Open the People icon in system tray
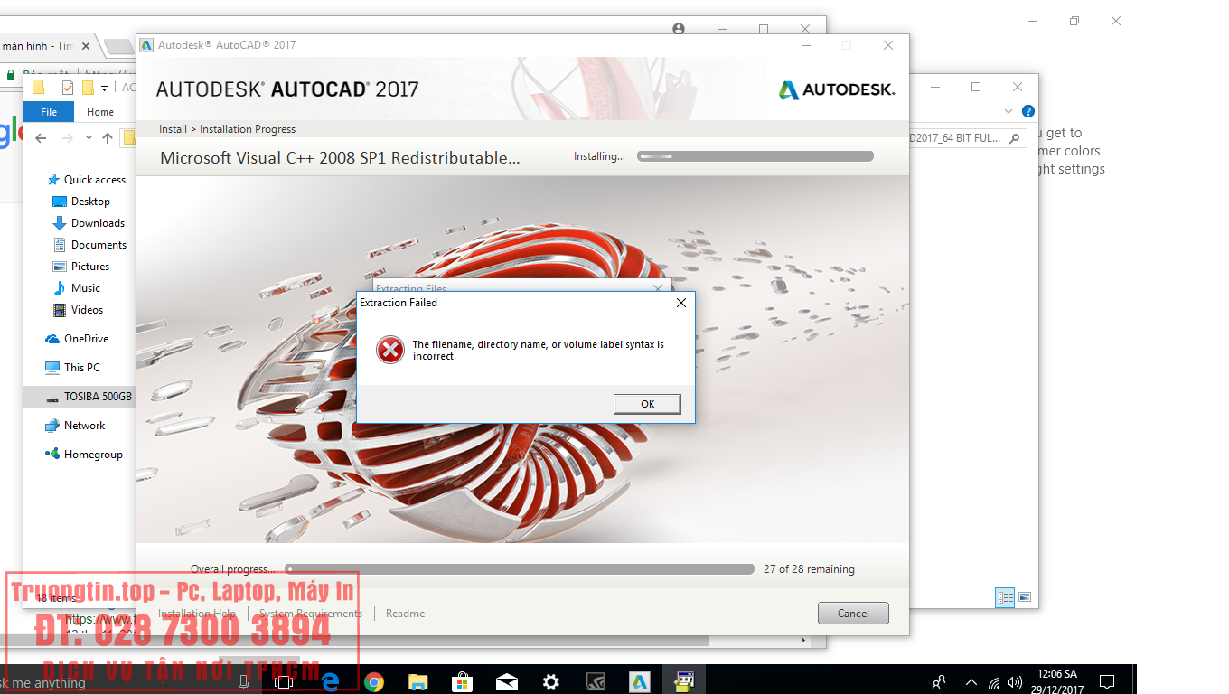 click(940, 682)
